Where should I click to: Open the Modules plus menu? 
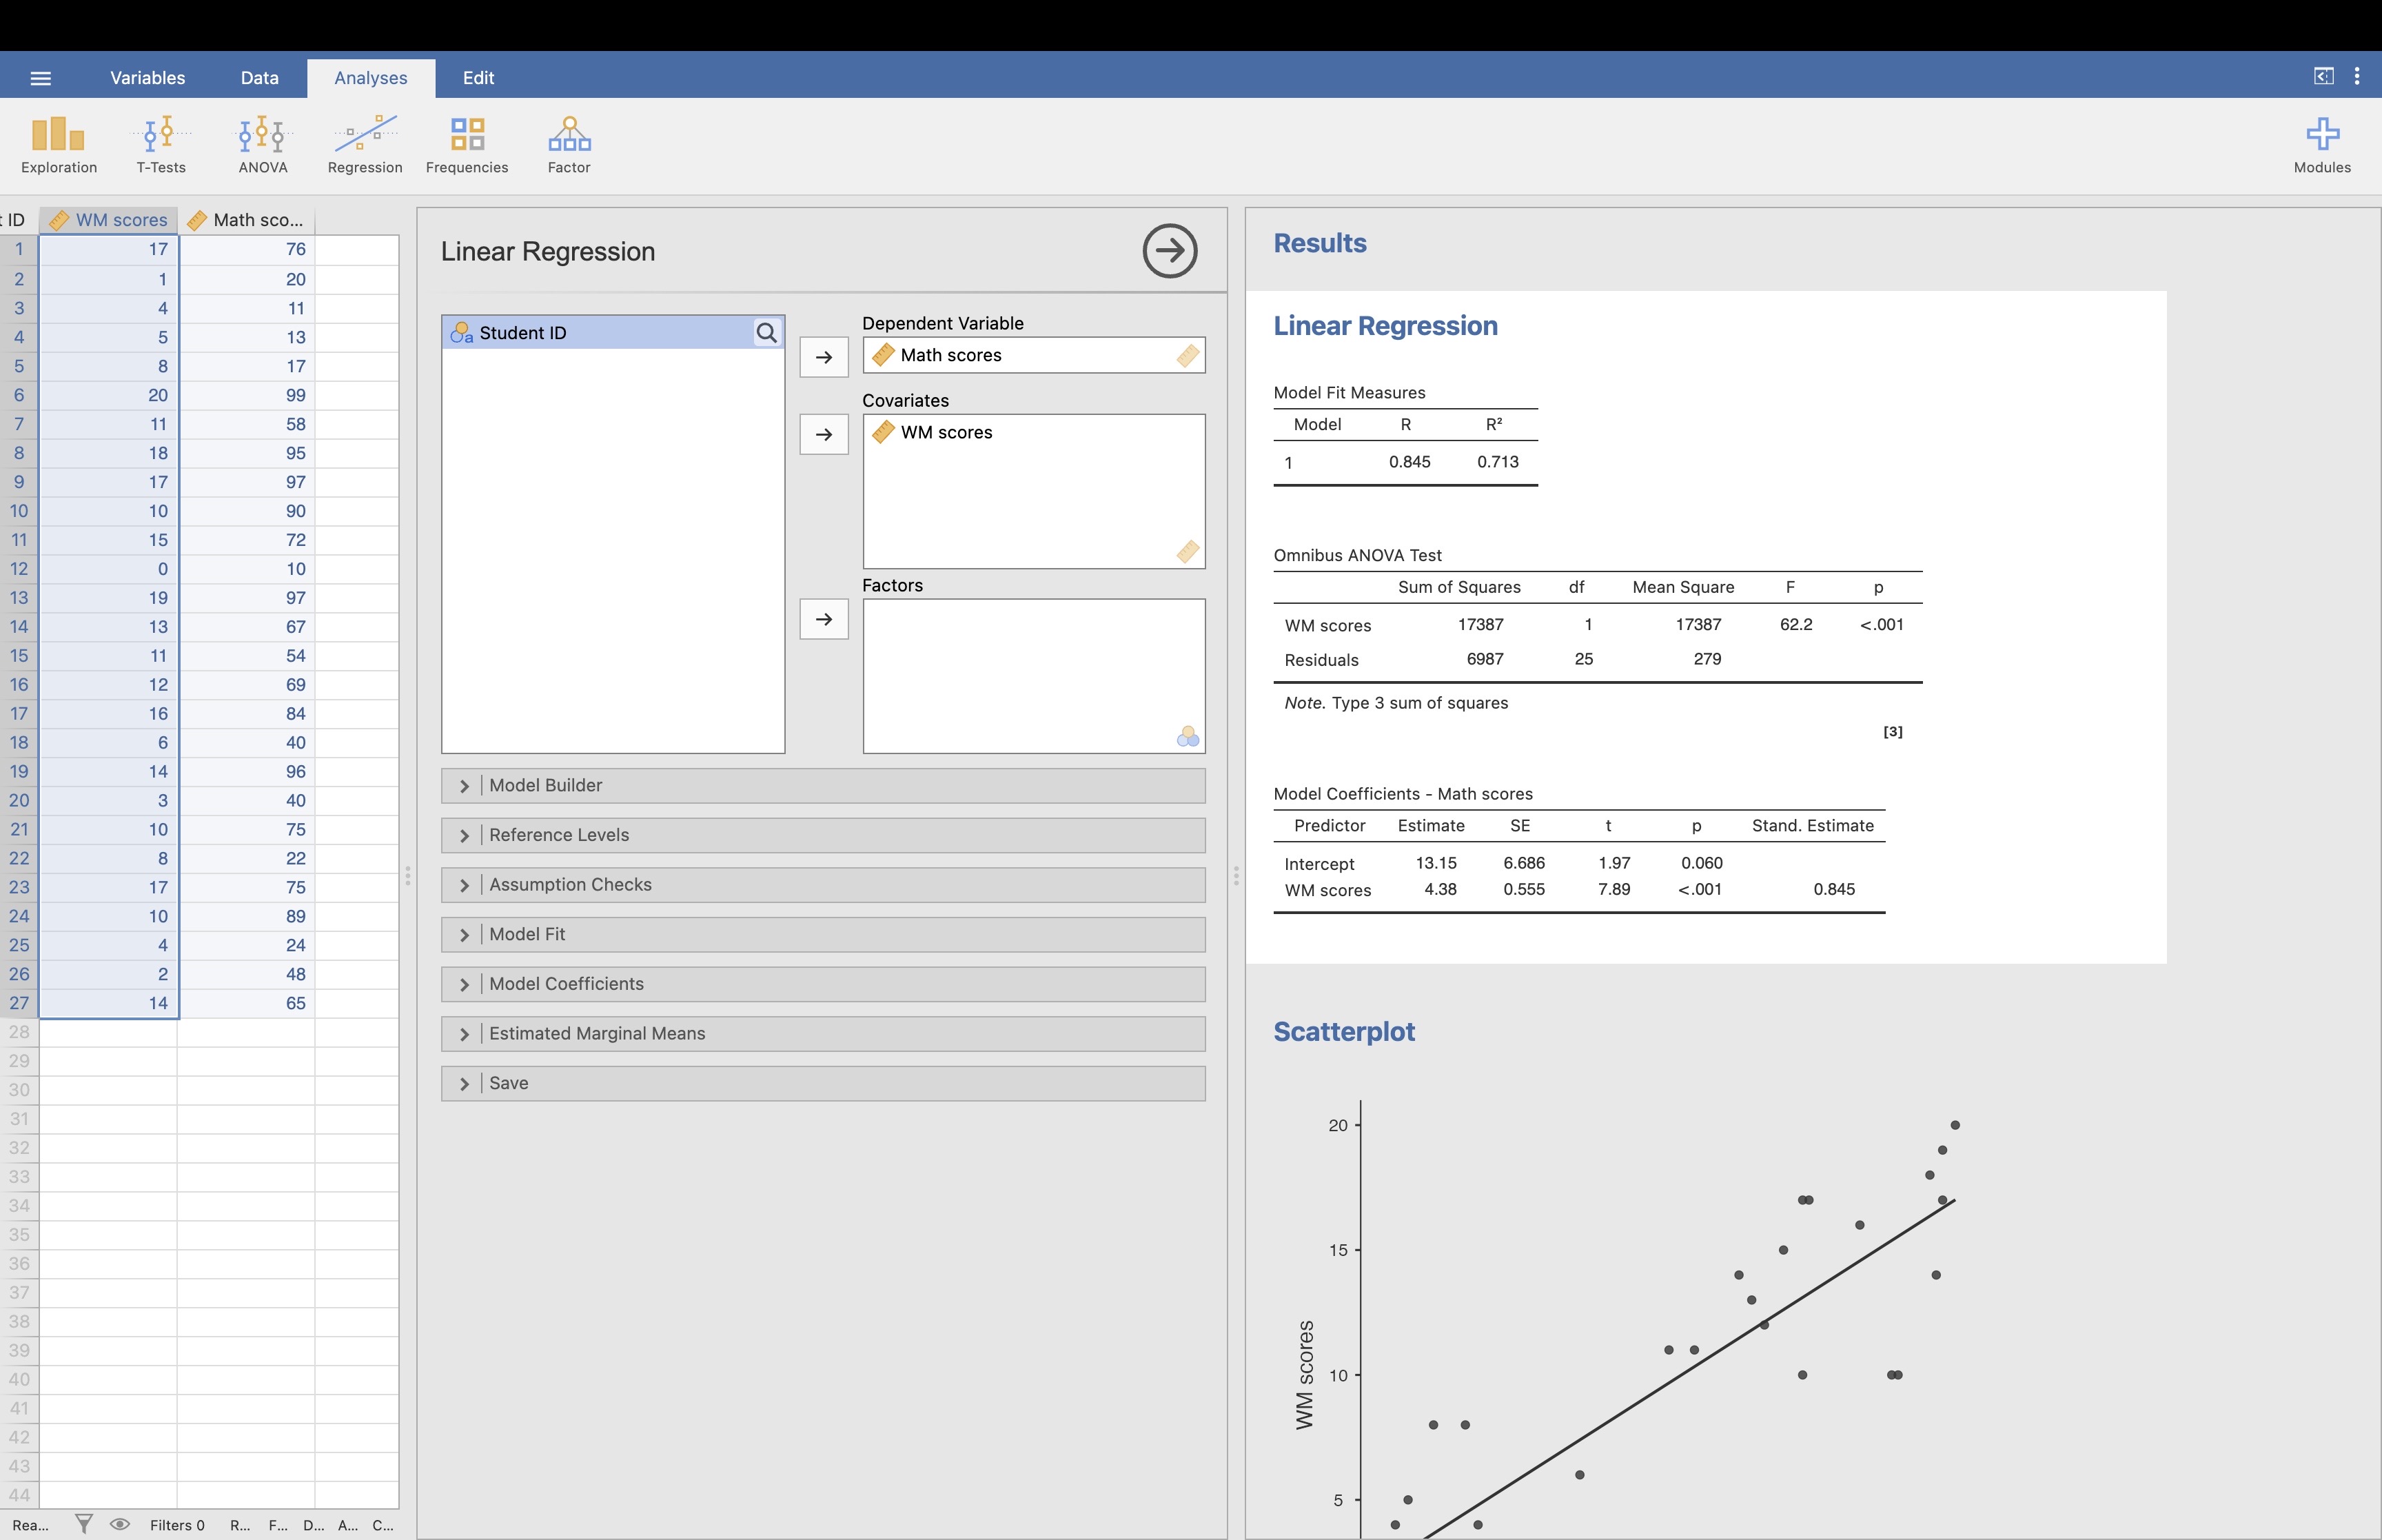2322,145
